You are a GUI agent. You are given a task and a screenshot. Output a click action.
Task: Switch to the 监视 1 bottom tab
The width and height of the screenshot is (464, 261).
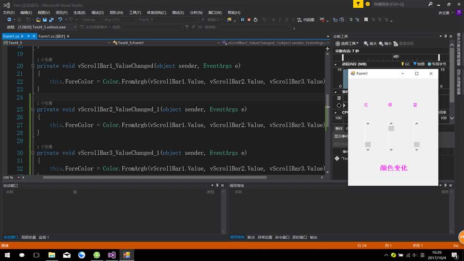[44, 237]
